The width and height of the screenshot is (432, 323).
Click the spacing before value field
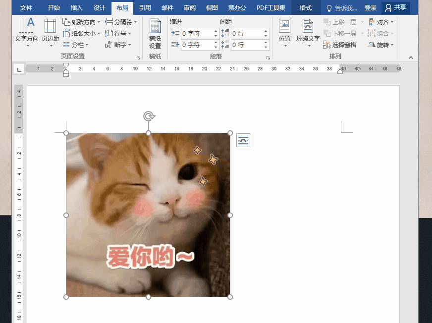(x=247, y=34)
